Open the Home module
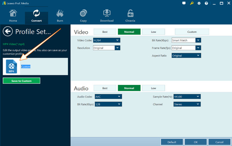Screen dimensions: 232x146 coord(13,16)
